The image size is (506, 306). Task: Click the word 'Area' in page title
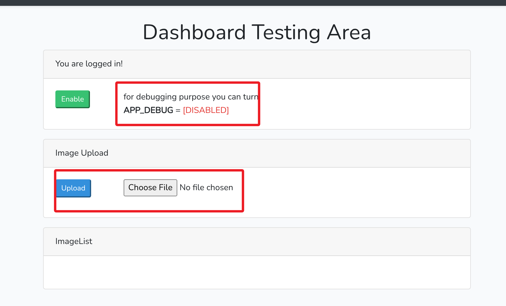tap(349, 32)
